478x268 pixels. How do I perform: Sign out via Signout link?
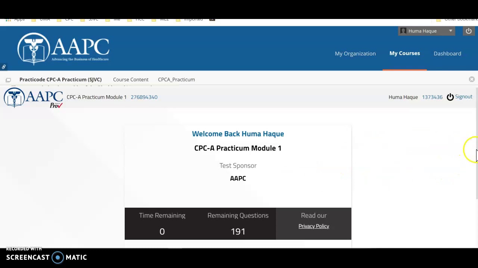463,97
